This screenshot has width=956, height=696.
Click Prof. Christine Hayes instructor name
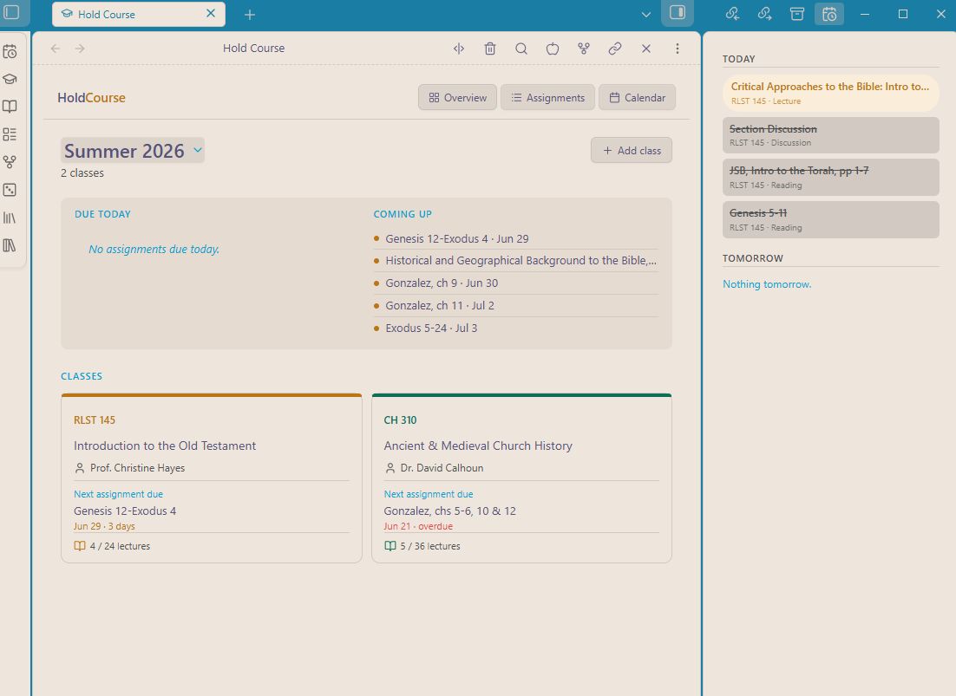(137, 468)
